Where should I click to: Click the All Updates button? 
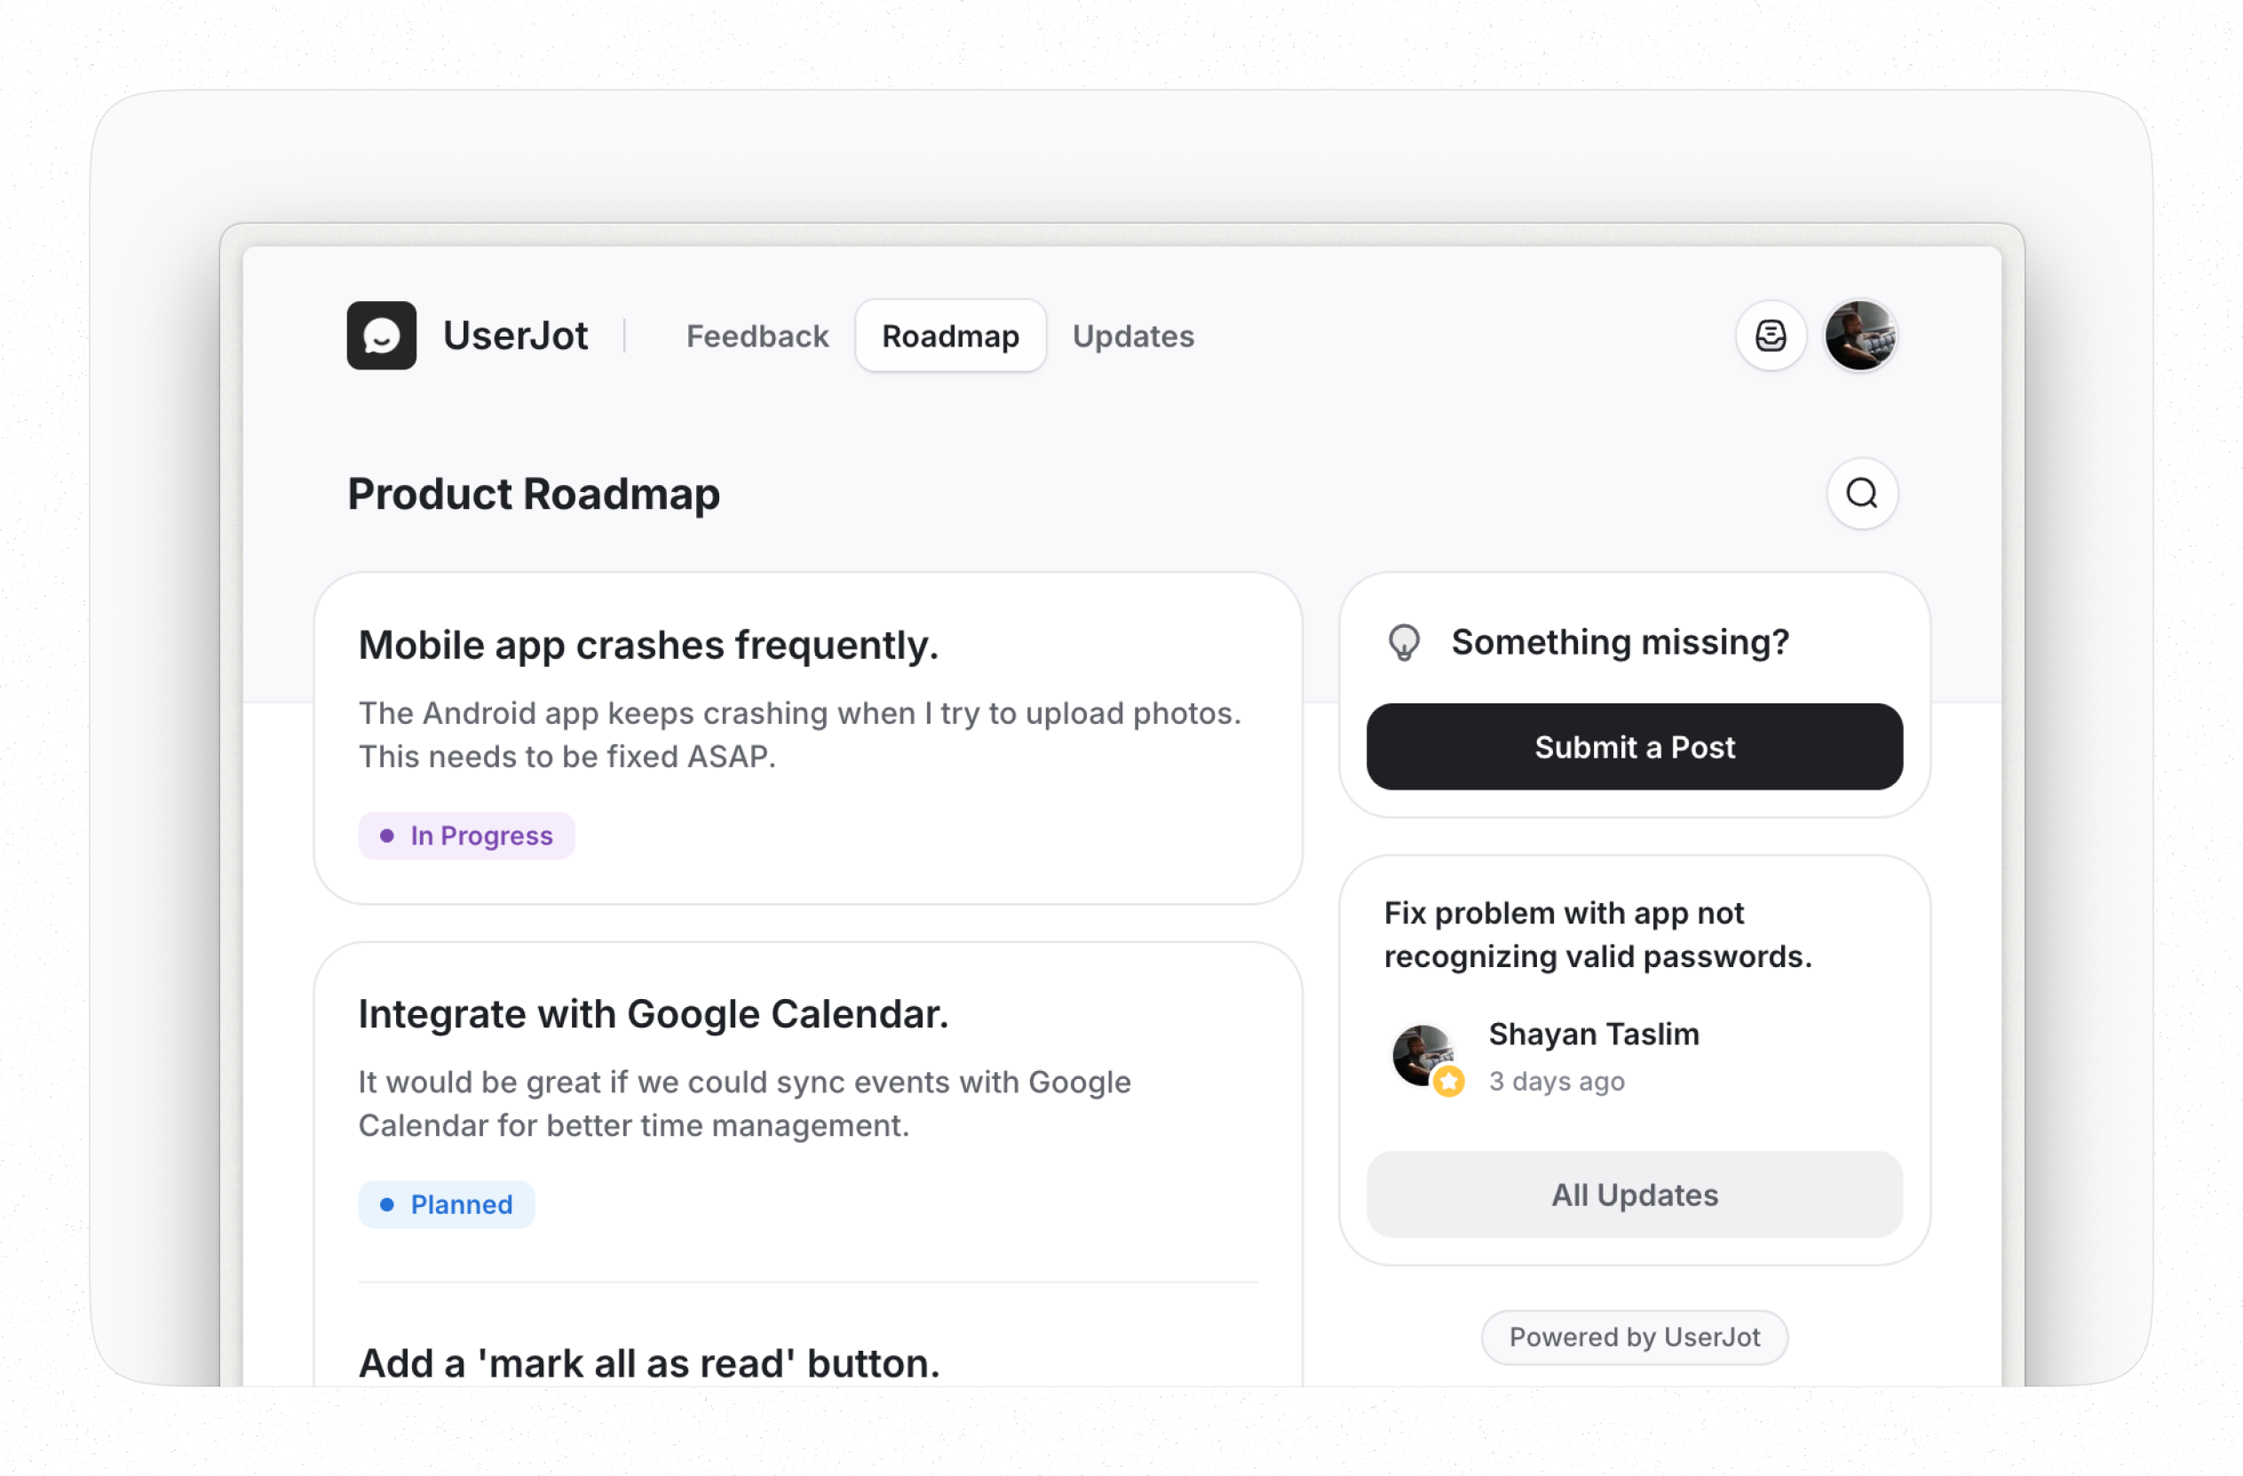[x=1633, y=1194]
